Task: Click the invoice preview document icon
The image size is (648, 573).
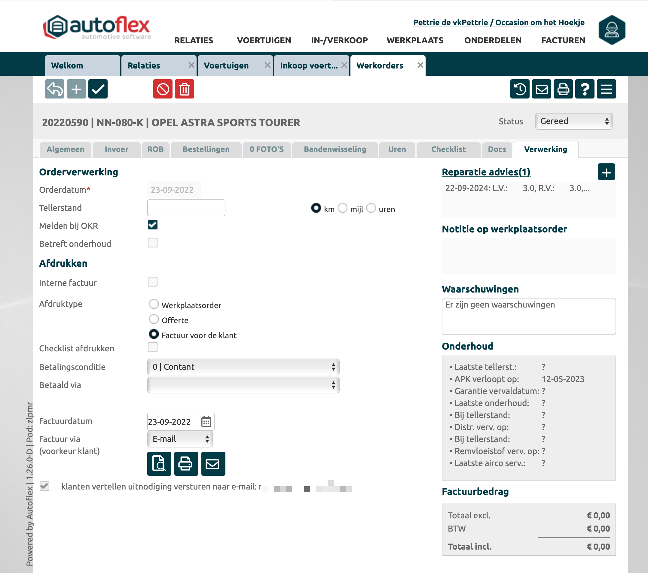Action: click(x=159, y=463)
